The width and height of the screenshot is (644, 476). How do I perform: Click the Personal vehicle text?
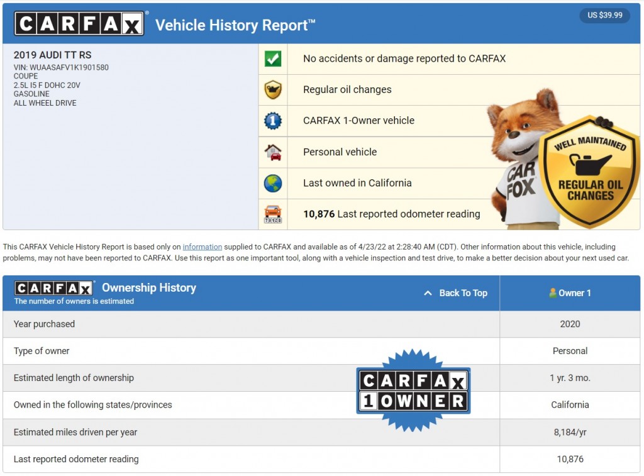tap(340, 152)
